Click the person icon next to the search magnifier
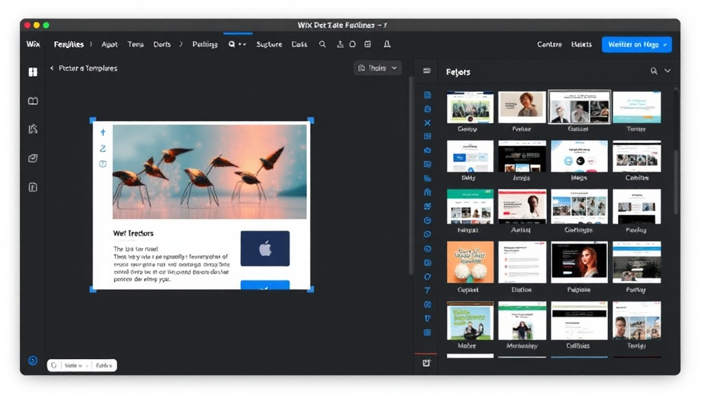The width and height of the screenshot is (701, 394). 340,44
